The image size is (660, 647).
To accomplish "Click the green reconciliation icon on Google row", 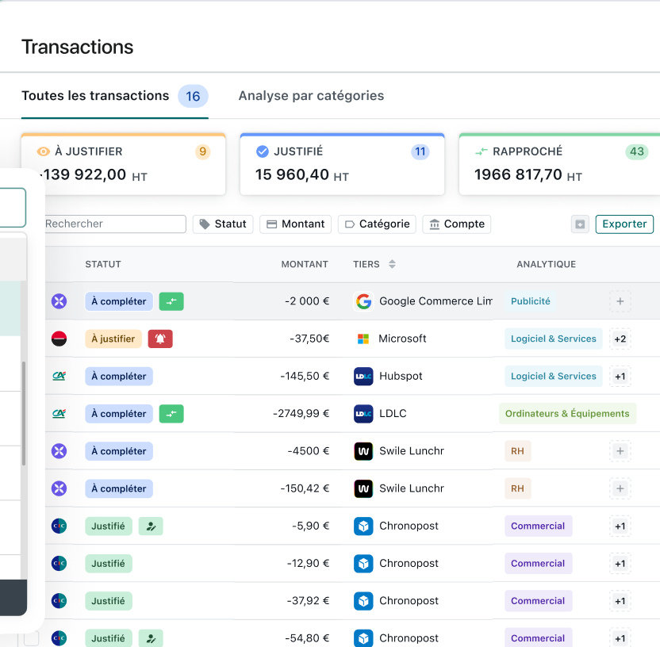I will pos(171,301).
